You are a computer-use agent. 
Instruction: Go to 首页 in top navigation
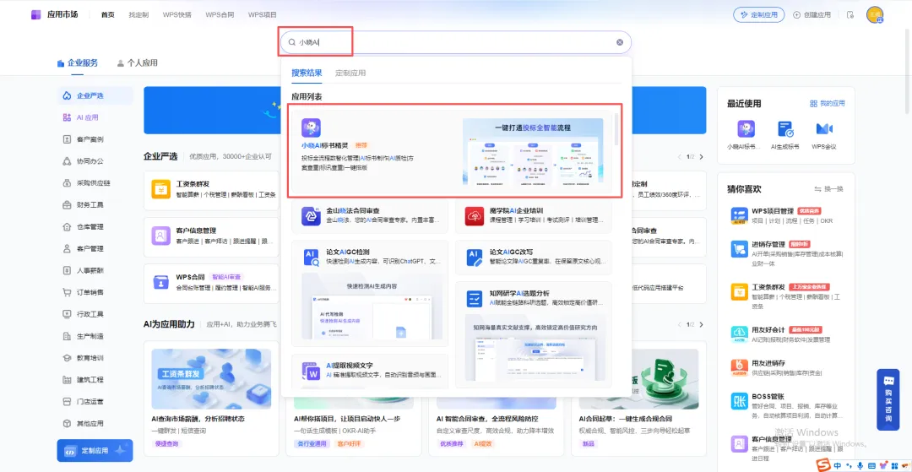(x=107, y=15)
